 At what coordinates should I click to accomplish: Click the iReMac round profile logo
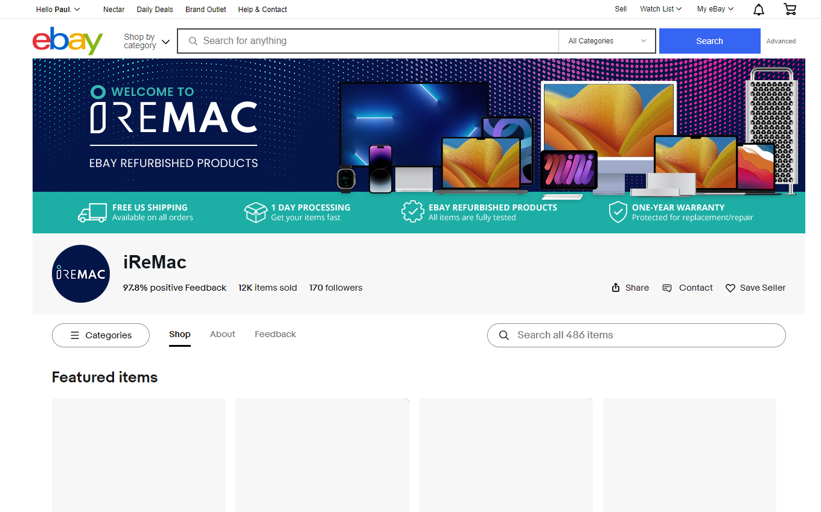point(81,274)
